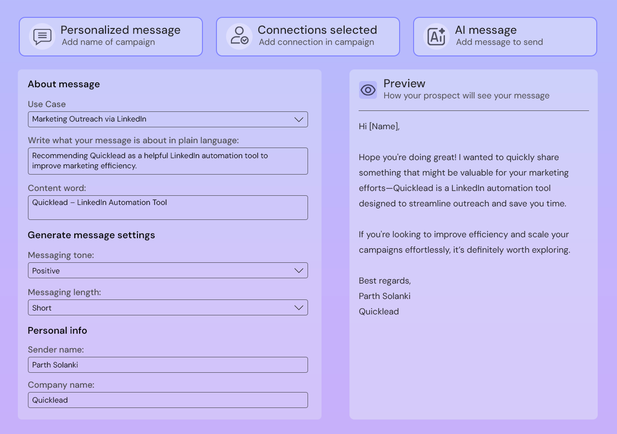The width and height of the screenshot is (617, 434).
Task: Click the 'Content word:' label
Action: (57, 188)
